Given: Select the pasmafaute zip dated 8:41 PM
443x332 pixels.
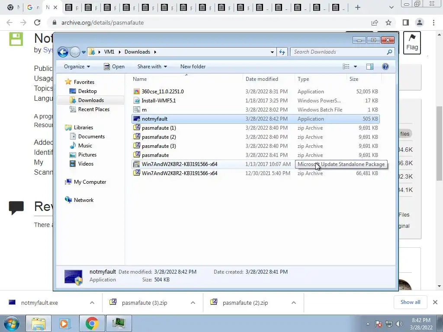Looking at the screenshot, I should tap(137, 155).
